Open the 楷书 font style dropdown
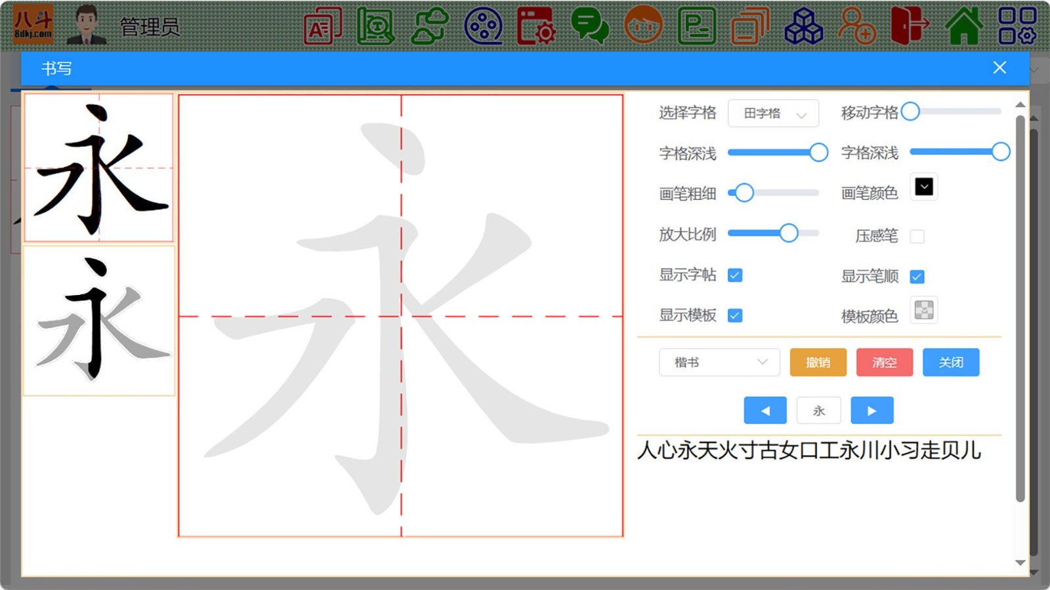The image size is (1050, 590). click(719, 362)
